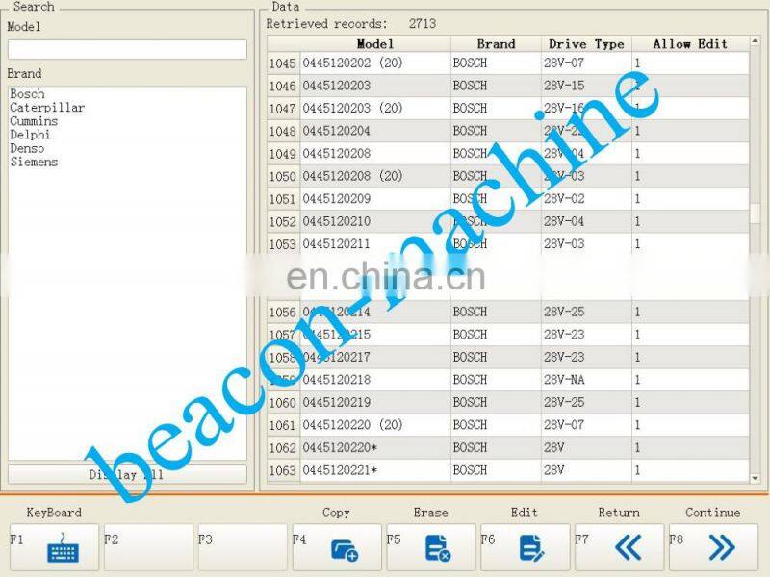
Task: Click the F1 KeyBoard icon button
Action: [63, 547]
